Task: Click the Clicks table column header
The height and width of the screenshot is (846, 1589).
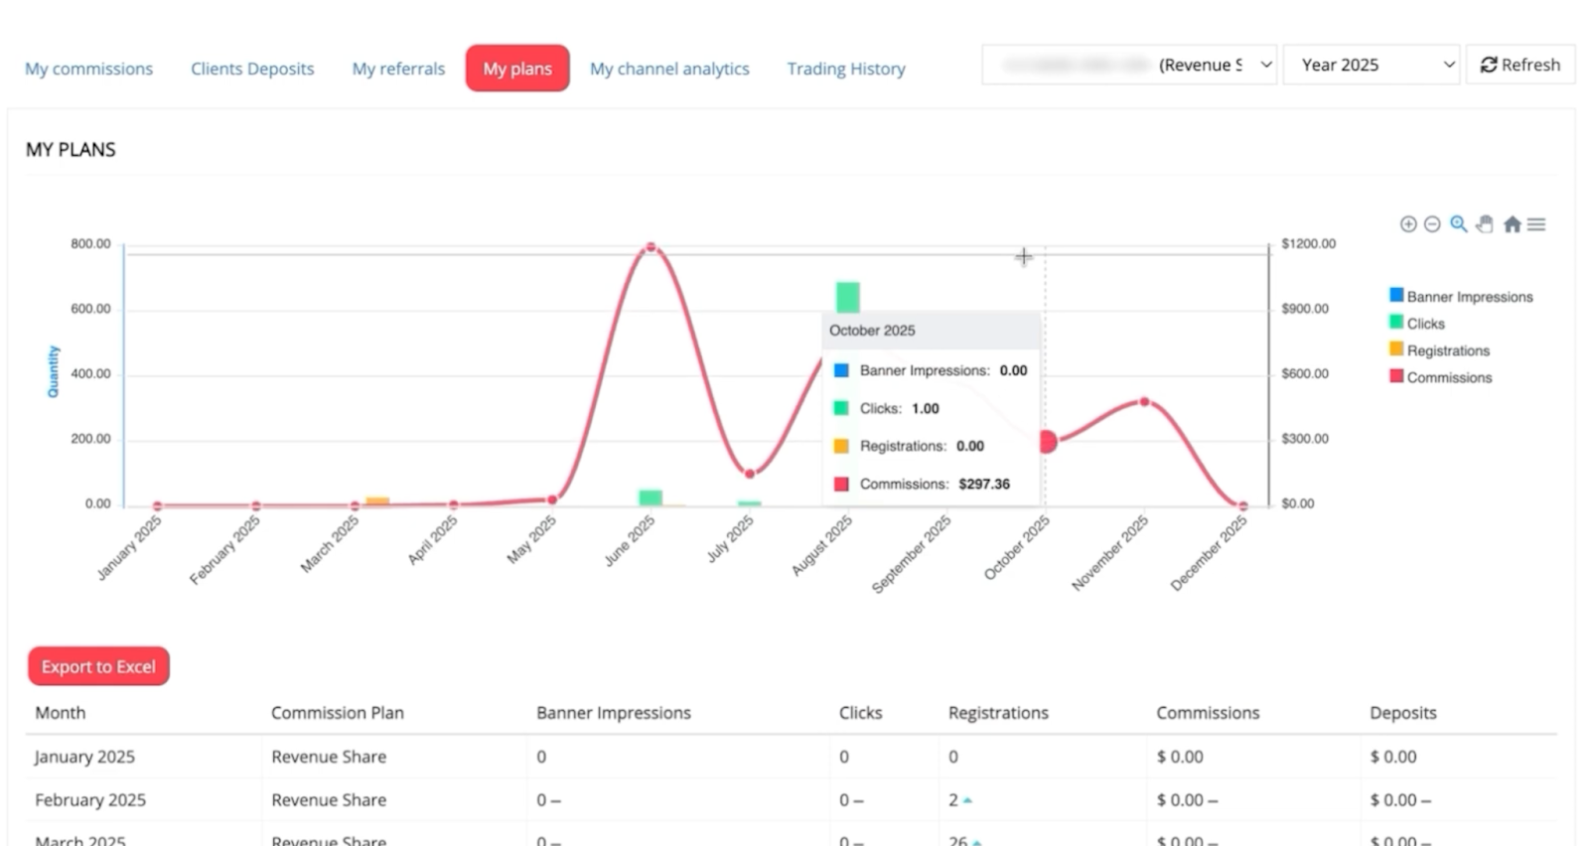Action: 860,713
